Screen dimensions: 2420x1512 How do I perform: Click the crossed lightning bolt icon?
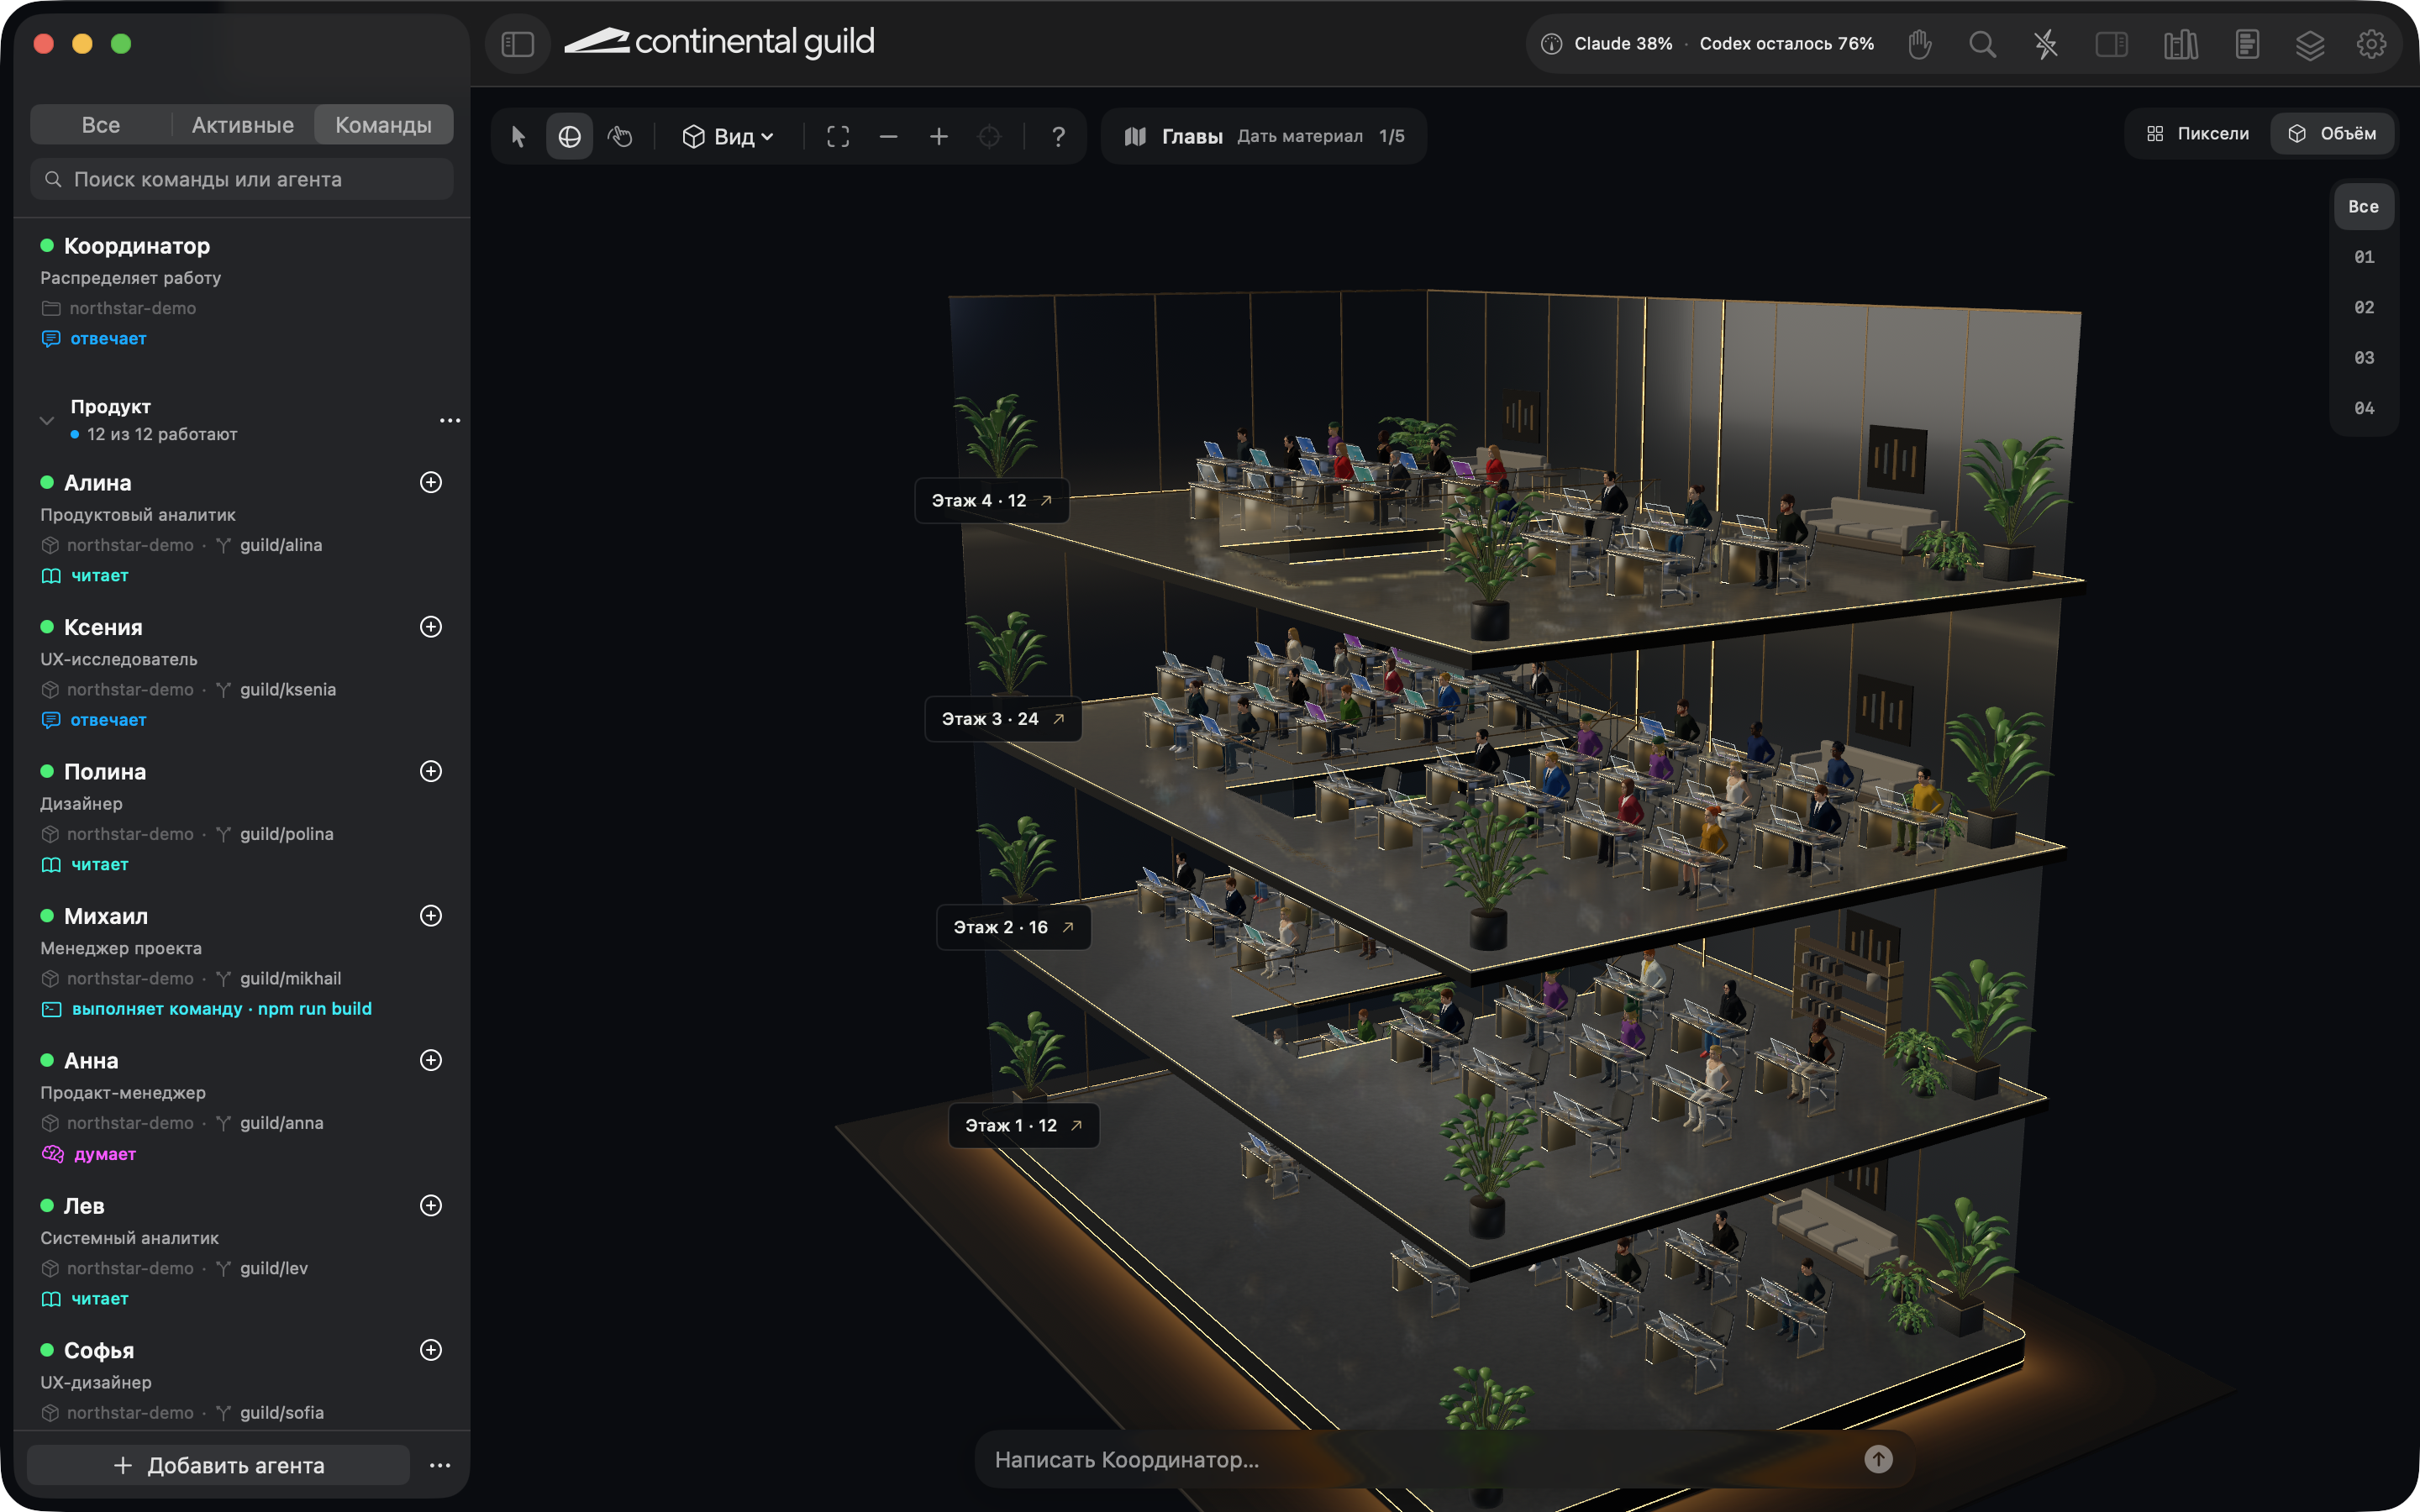pos(2046,44)
